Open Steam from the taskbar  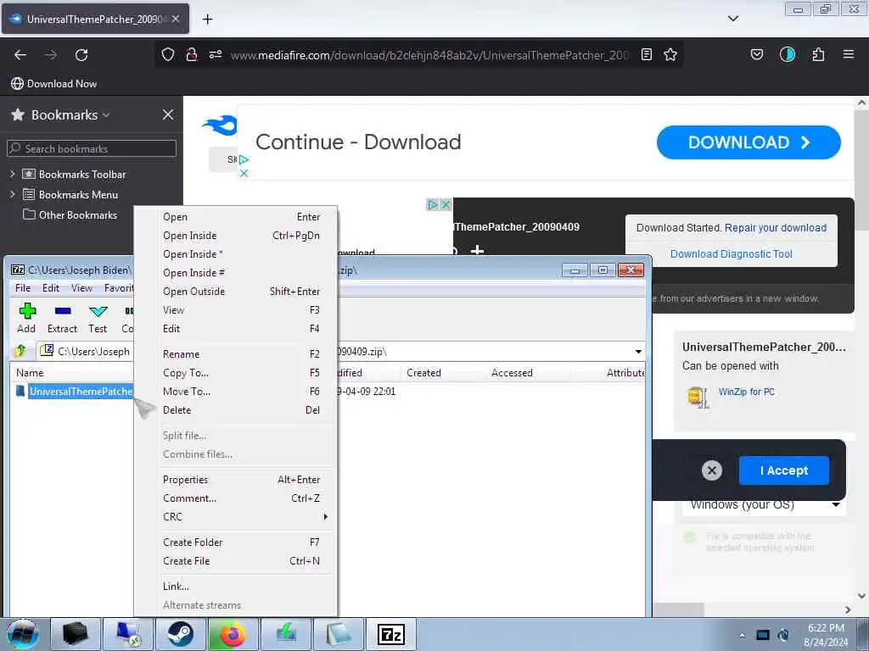(181, 634)
